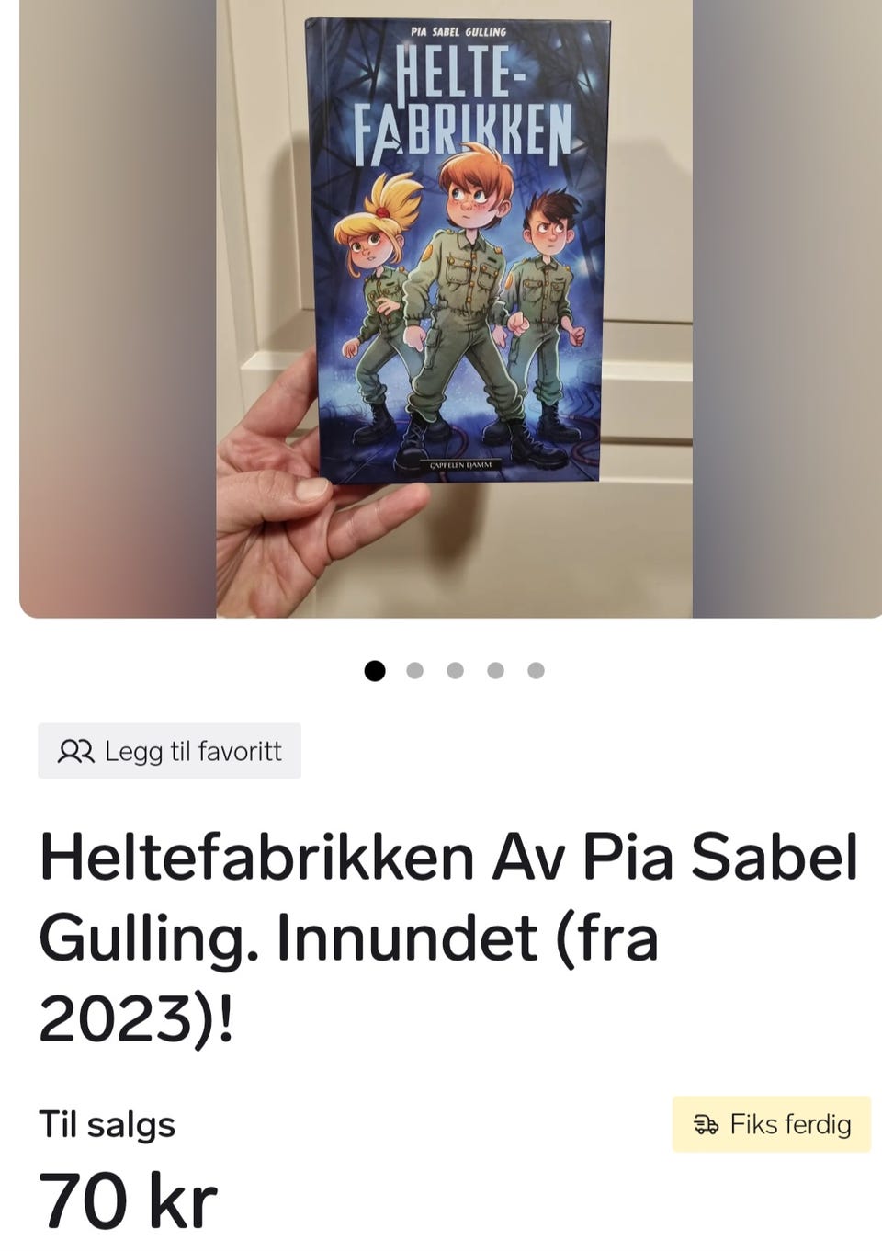
Task: Add listing via Legg til favoritt button
Action: 169,751
